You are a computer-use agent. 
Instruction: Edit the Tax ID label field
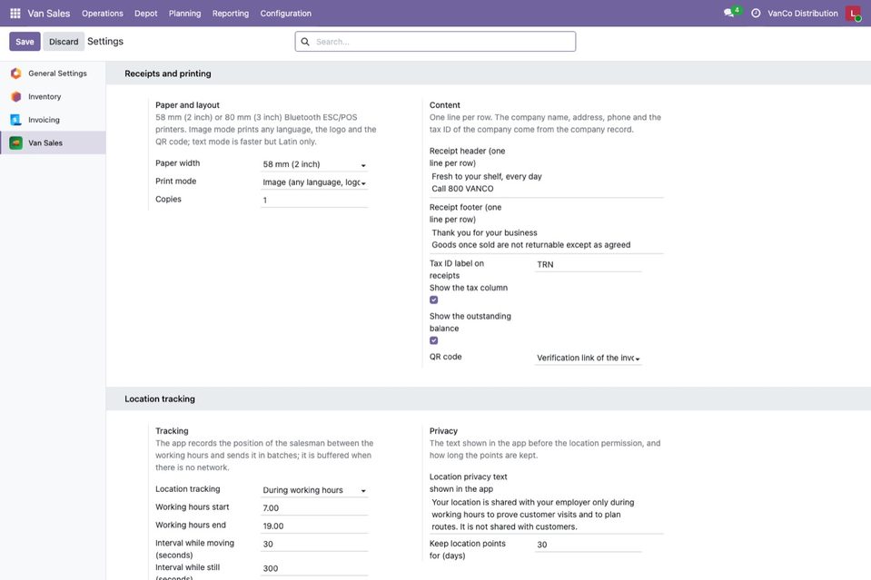click(589, 265)
